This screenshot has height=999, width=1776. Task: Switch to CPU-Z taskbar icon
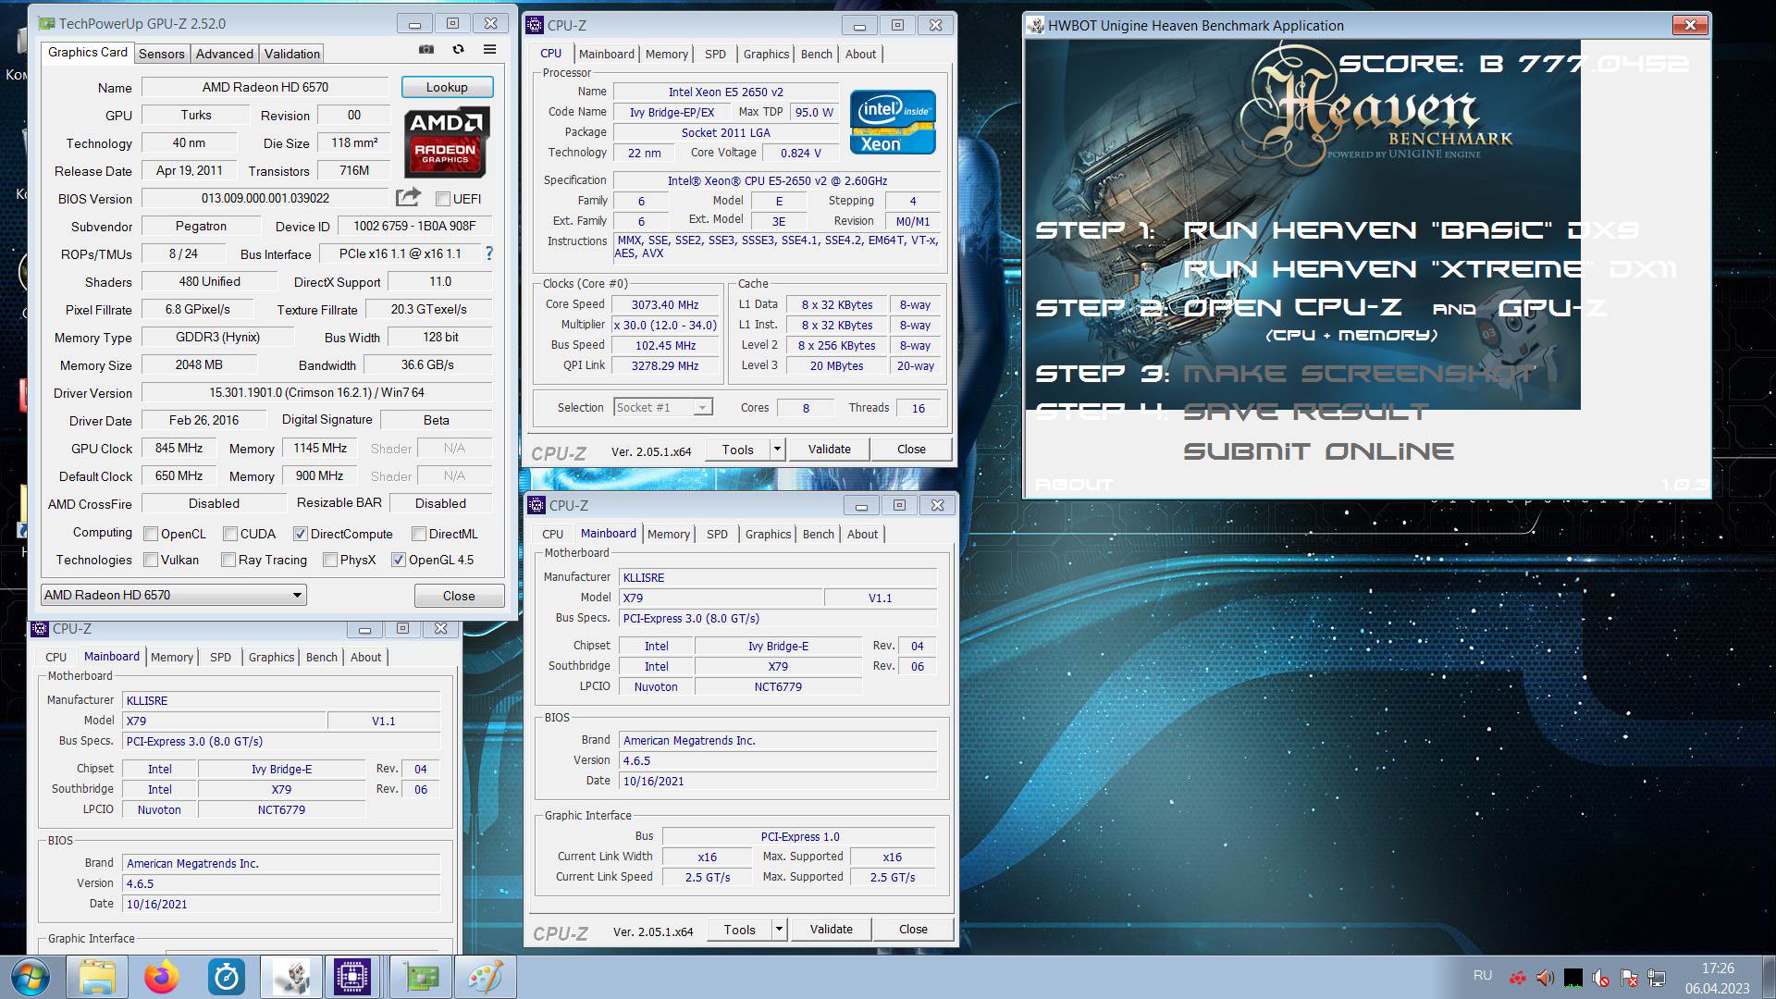pyautogui.click(x=352, y=977)
